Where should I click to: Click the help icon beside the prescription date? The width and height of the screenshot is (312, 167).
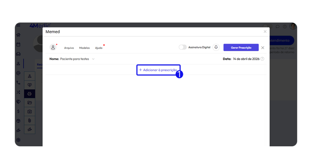(x=262, y=59)
